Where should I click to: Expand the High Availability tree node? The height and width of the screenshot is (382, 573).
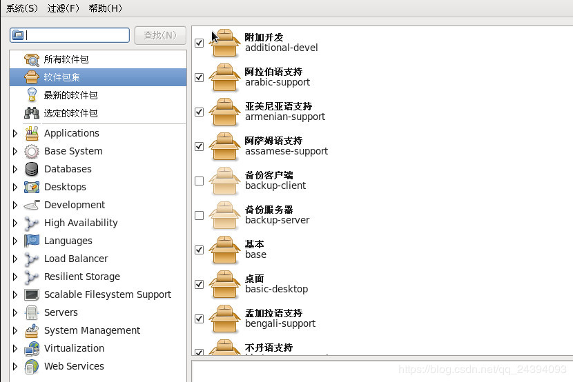[x=15, y=223]
